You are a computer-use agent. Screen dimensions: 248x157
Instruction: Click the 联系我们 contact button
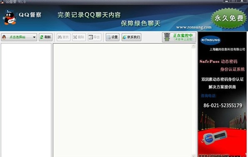pos(131,37)
